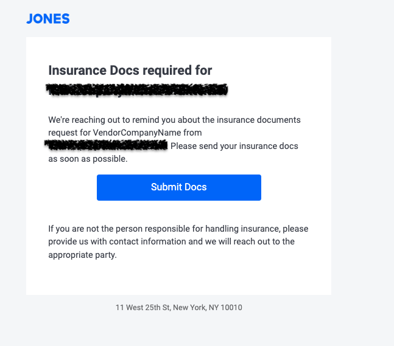
Task: Click the redacted company name in body text
Action: (107, 145)
